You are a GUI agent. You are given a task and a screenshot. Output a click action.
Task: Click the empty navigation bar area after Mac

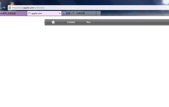[133, 22]
